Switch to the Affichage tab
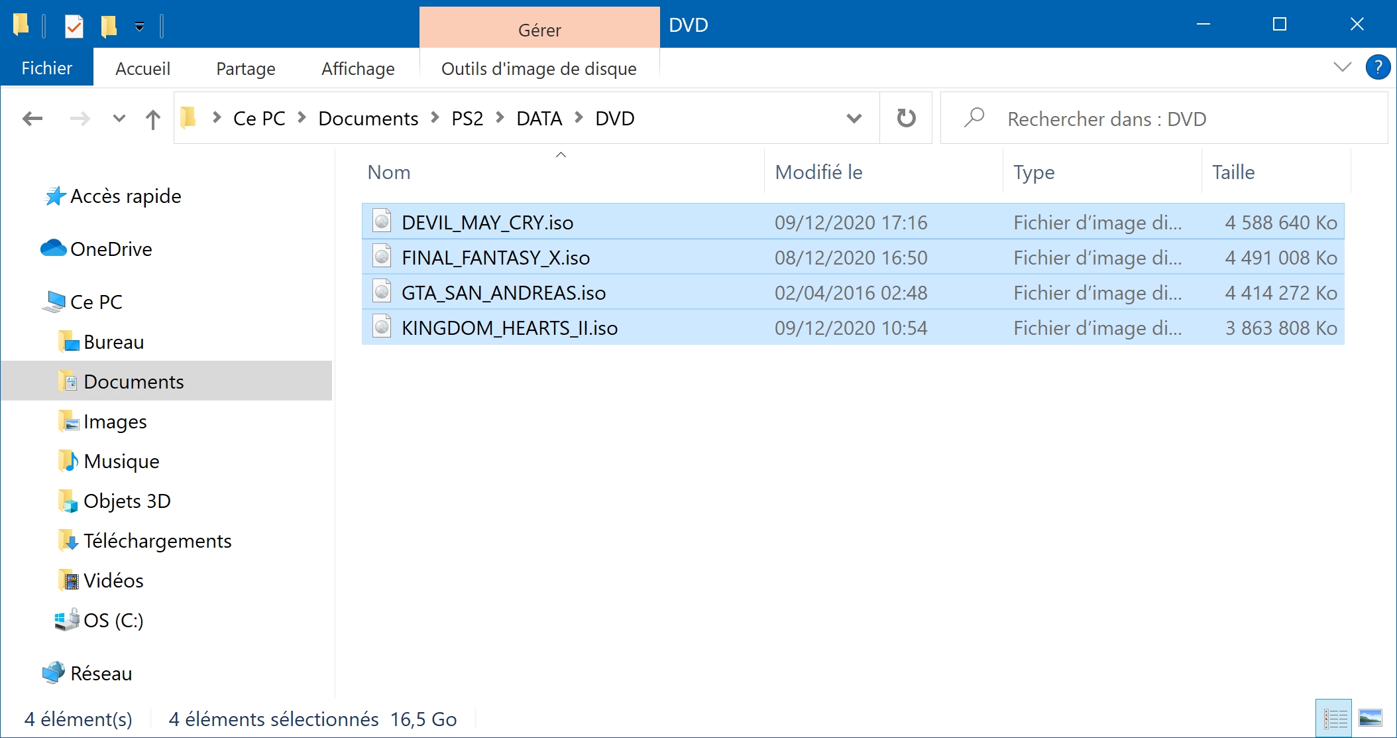Image resolution: width=1397 pixels, height=738 pixels. point(358,68)
